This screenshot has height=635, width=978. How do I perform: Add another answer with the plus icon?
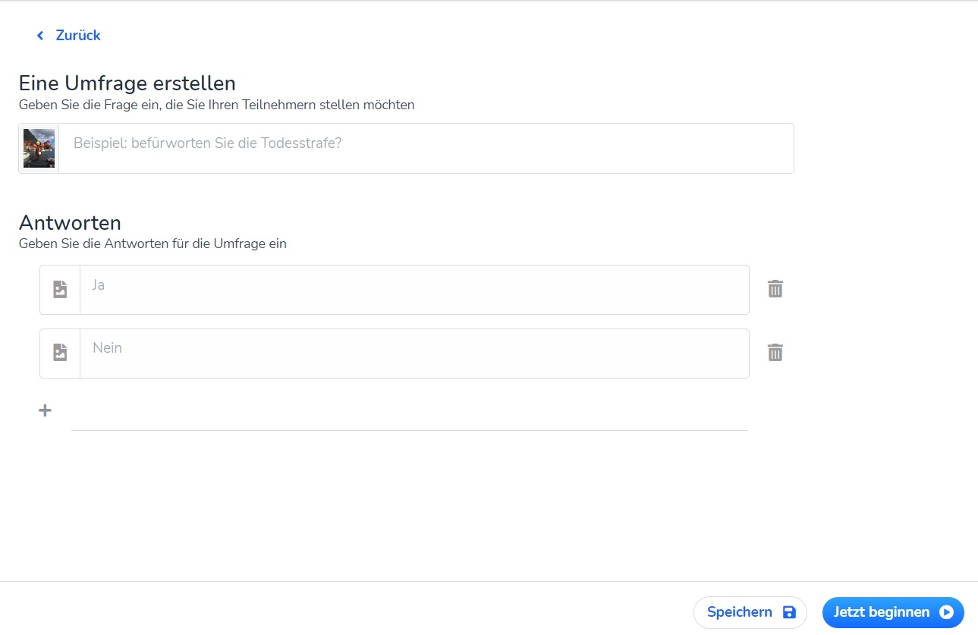46,410
